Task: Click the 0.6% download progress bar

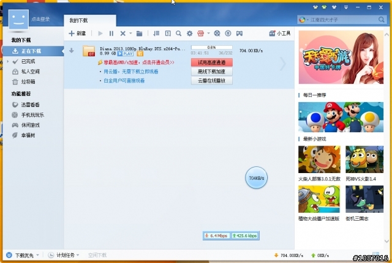Action: 211,48
